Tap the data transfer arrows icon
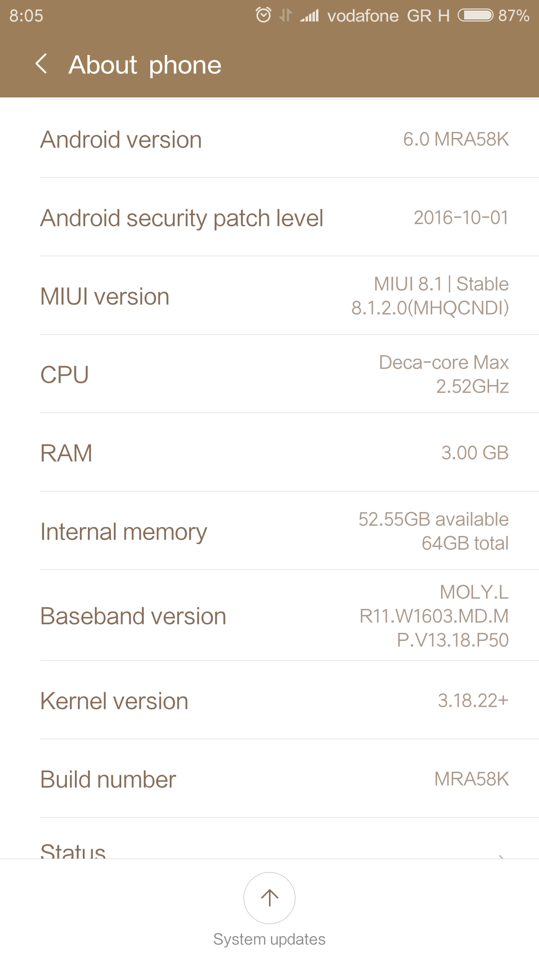Viewport: 539px width, 959px height. click(x=285, y=15)
